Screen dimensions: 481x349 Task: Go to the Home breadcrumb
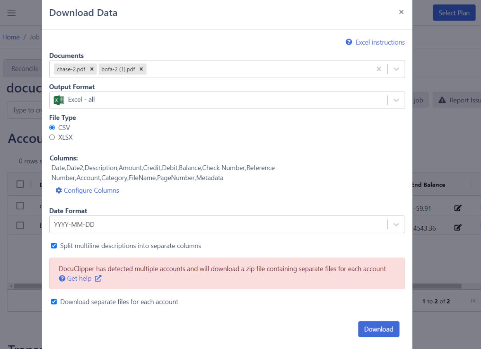[x=11, y=37]
